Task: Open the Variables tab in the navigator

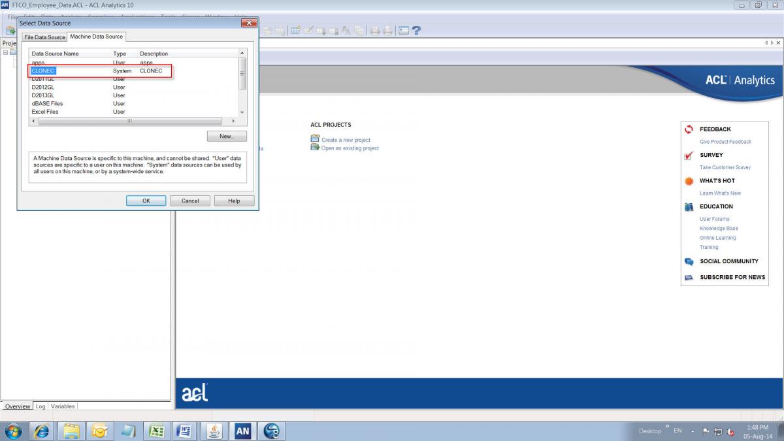Action: click(63, 406)
